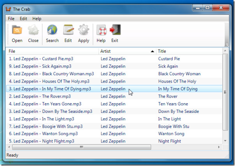Click the 'Ten Years Gone' title cell
The image size is (235, 166).
(x=173, y=104)
